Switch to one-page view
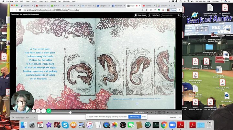Viewport: 233px width, 130px height. click(155, 112)
